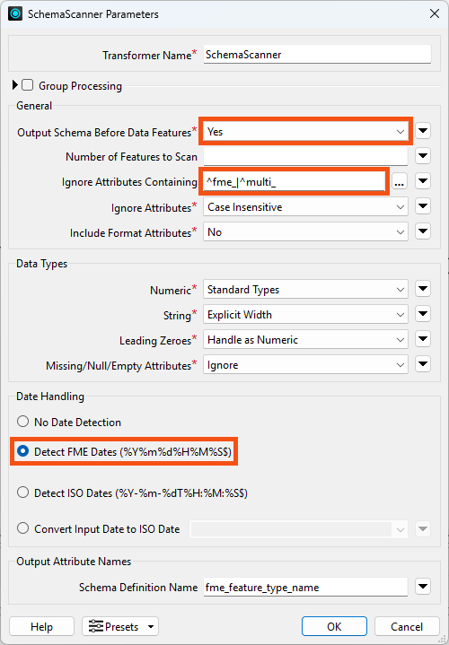Open the Include Format Attributes dropdown
This screenshot has width=449, height=645.
pos(305,232)
